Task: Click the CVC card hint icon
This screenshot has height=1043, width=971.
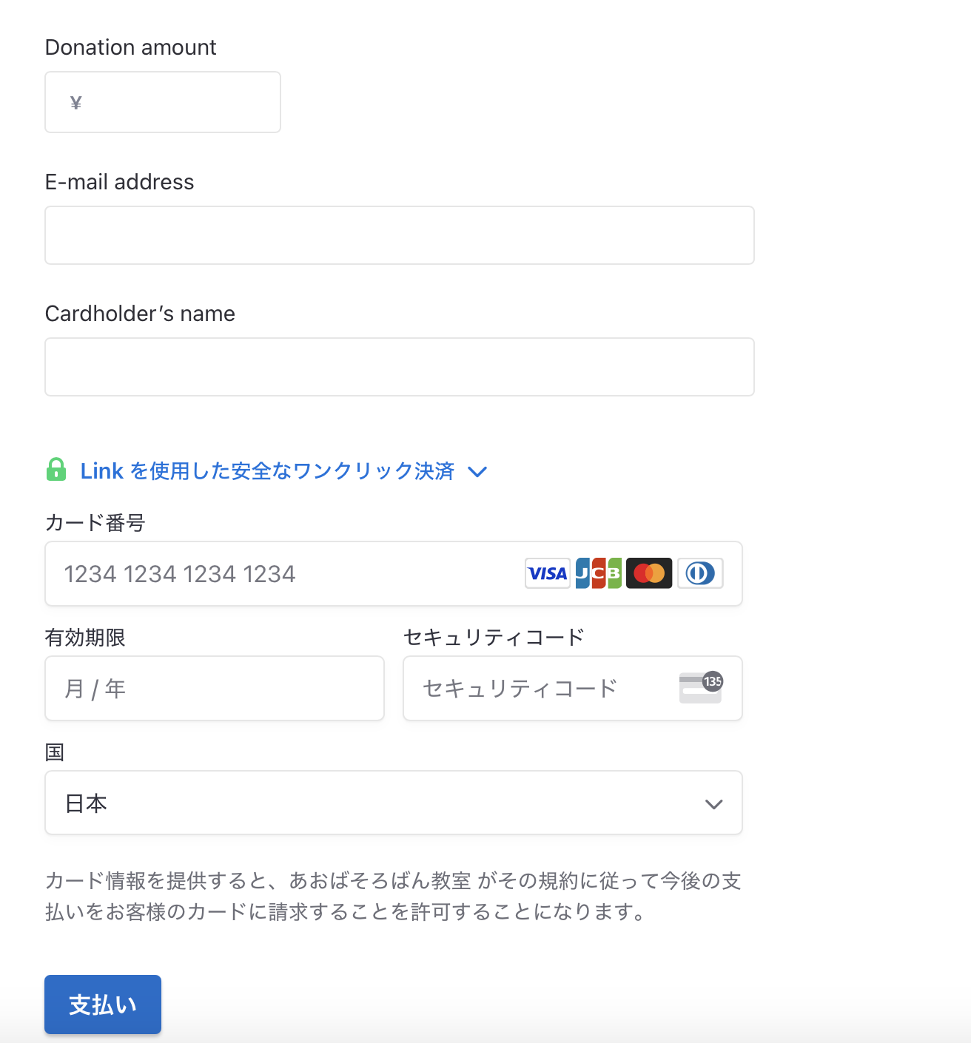Action: click(700, 688)
